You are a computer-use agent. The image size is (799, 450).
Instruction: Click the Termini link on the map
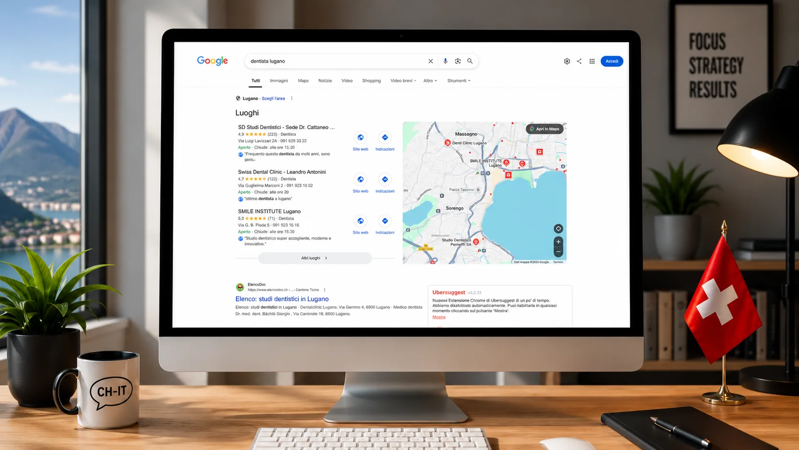coord(558,262)
